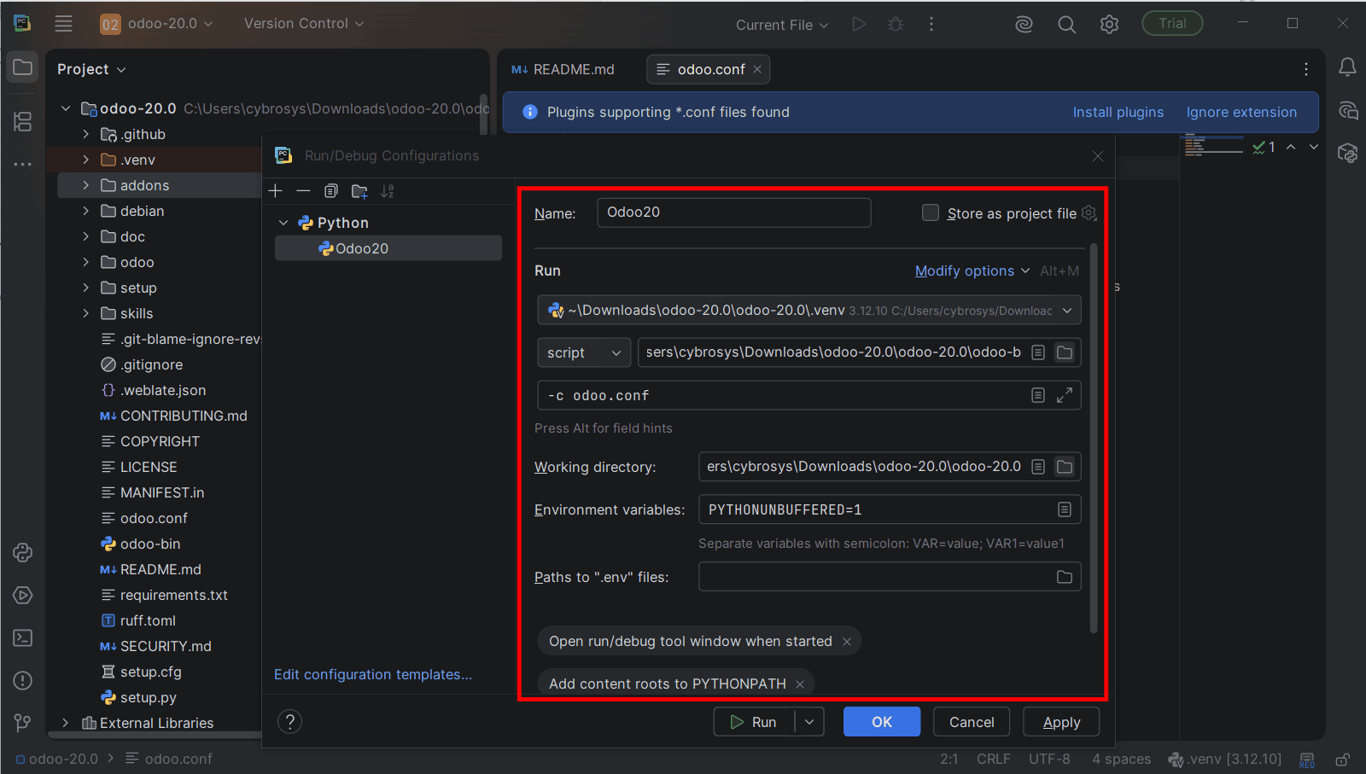Click the Install plugins link

point(1118,112)
